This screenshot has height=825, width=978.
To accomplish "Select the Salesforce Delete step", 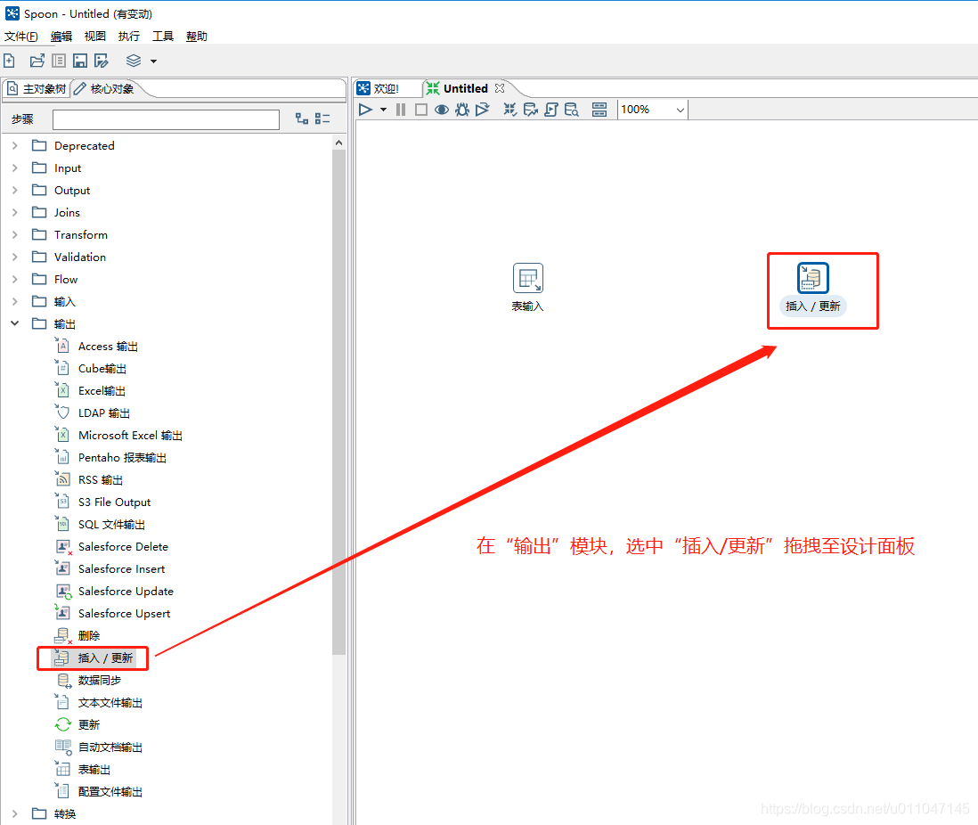I will [x=123, y=547].
